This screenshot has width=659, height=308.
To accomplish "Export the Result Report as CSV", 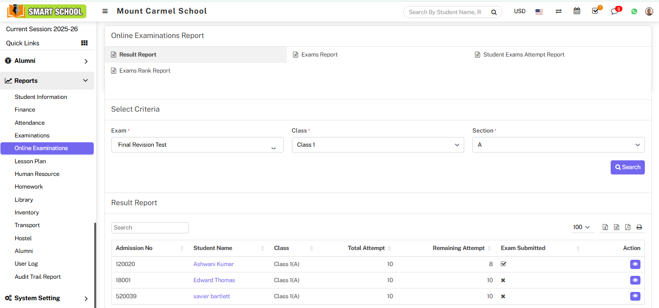I will click(617, 227).
